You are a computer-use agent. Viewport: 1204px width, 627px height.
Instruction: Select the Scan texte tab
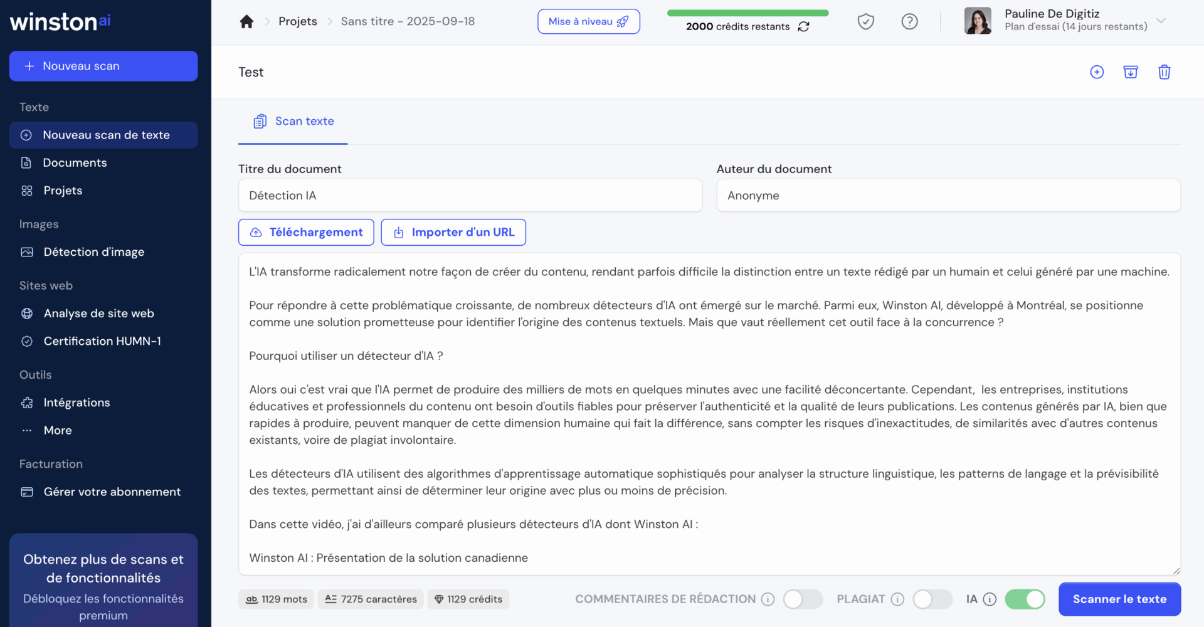pos(293,122)
